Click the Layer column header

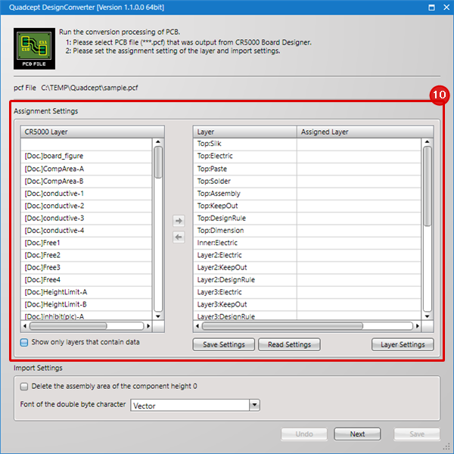pyautogui.click(x=245, y=132)
